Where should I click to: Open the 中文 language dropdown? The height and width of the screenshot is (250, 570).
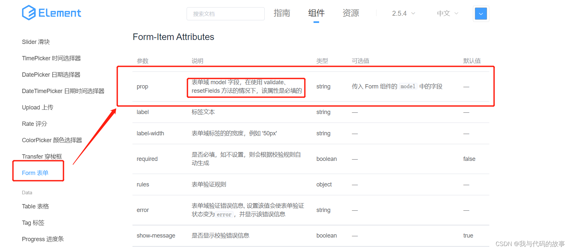448,13
